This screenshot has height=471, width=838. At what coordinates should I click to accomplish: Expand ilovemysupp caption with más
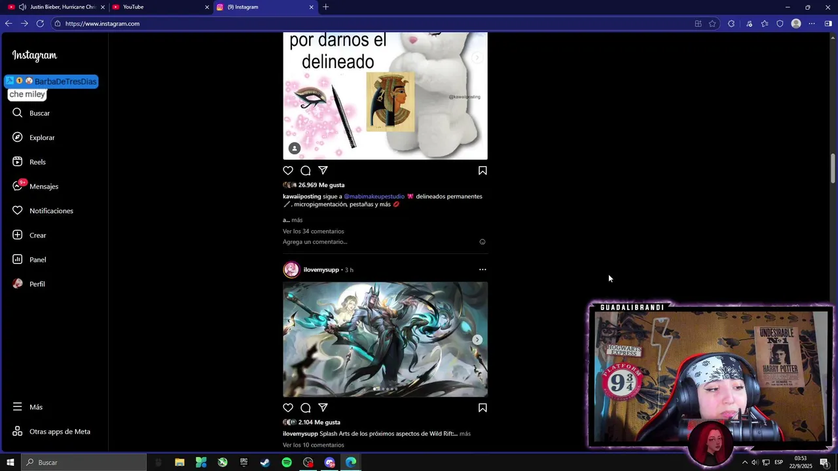click(x=465, y=434)
